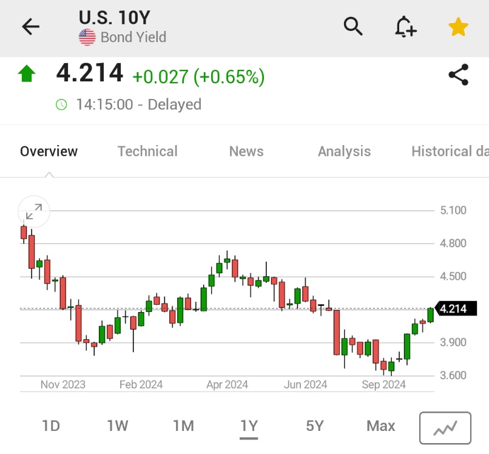This screenshot has width=489, height=454.
Task: View the Analysis tab
Action: pos(344,151)
